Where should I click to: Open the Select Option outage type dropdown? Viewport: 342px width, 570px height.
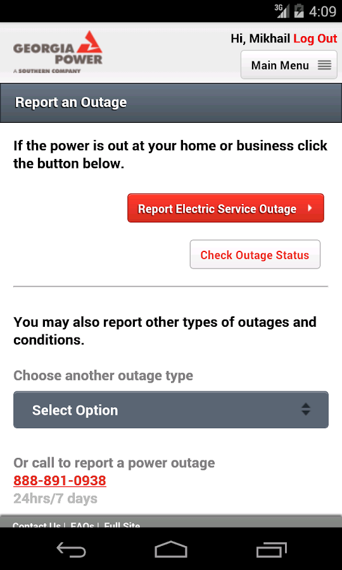[x=171, y=410]
